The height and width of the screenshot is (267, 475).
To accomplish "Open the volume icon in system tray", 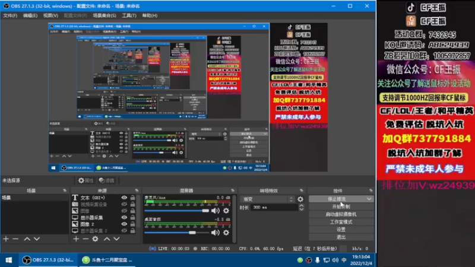I will [x=335, y=260].
